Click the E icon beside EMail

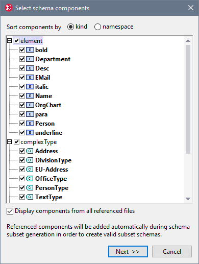[30, 78]
